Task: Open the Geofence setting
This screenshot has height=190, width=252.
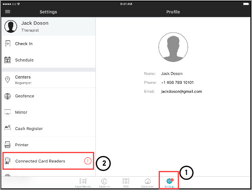Action: click(x=48, y=96)
